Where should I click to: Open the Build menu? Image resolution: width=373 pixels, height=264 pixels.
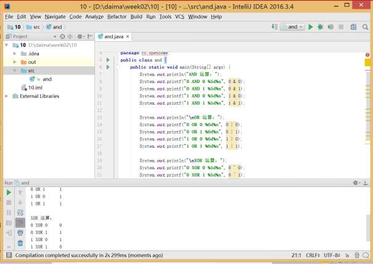coord(136,17)
